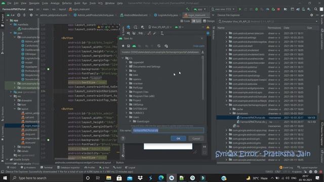This screenshot has height=182, width=324.
Task: Click Windows taskbar search box
Action: [47, 178]
